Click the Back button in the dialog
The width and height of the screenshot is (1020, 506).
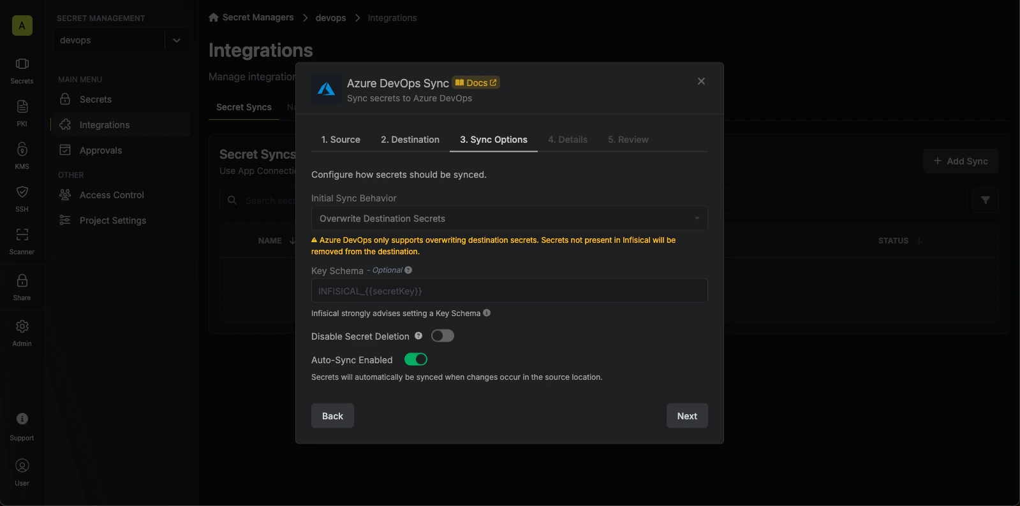(x=332, y=416)
